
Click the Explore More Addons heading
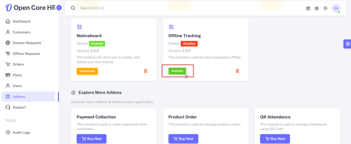tap(100, 92)
